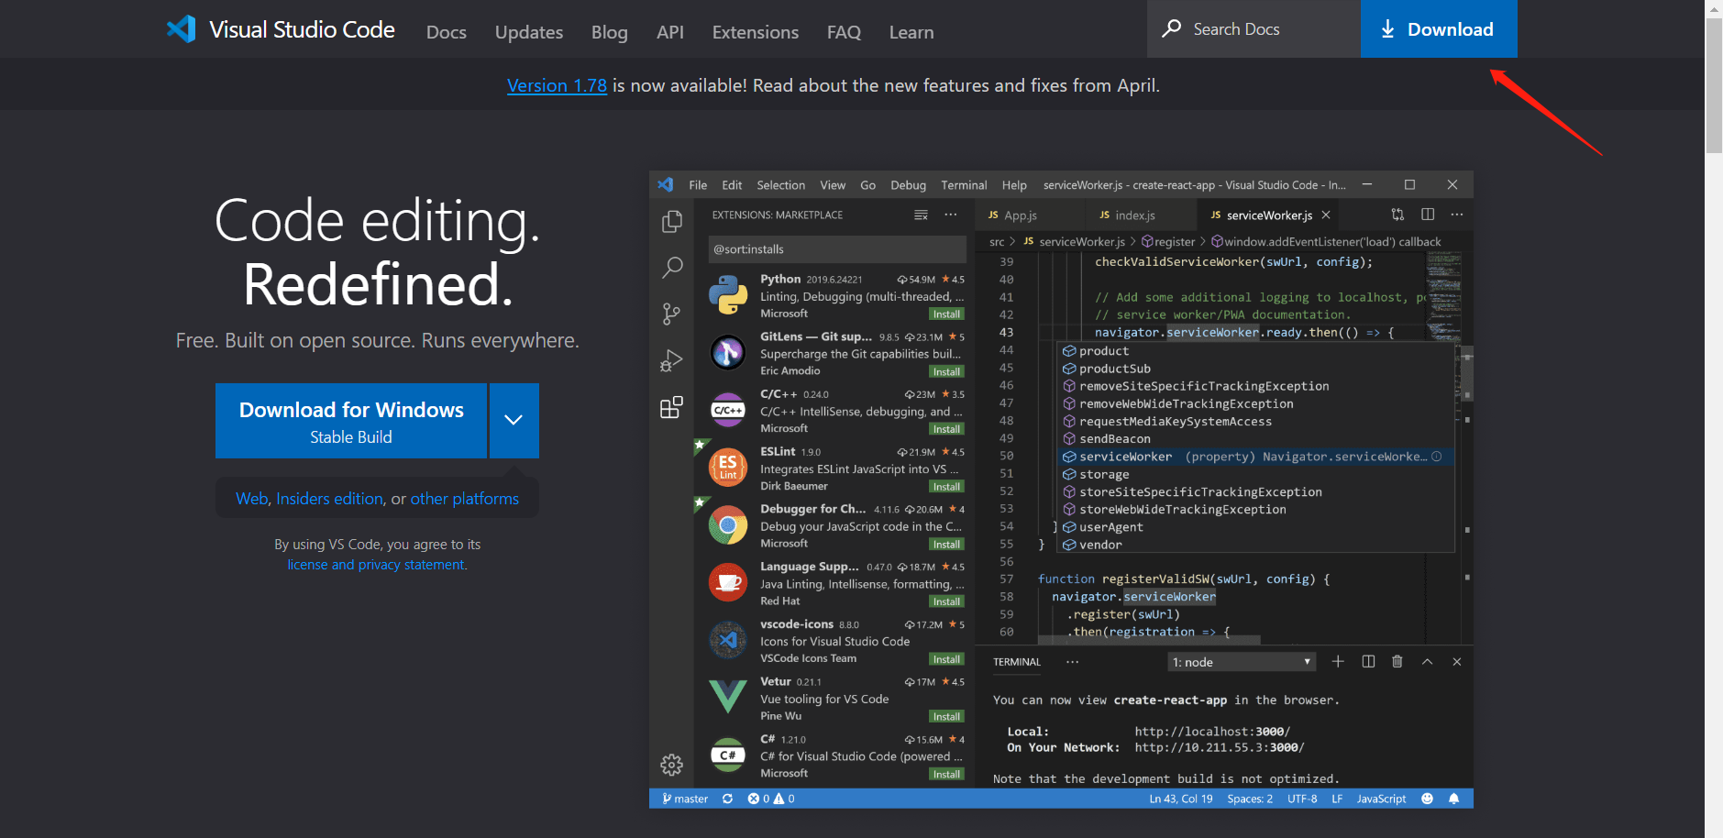Screen dimensions: 1723x838
Task: Open the FAQ navigation item
Action: click(844, 32)
